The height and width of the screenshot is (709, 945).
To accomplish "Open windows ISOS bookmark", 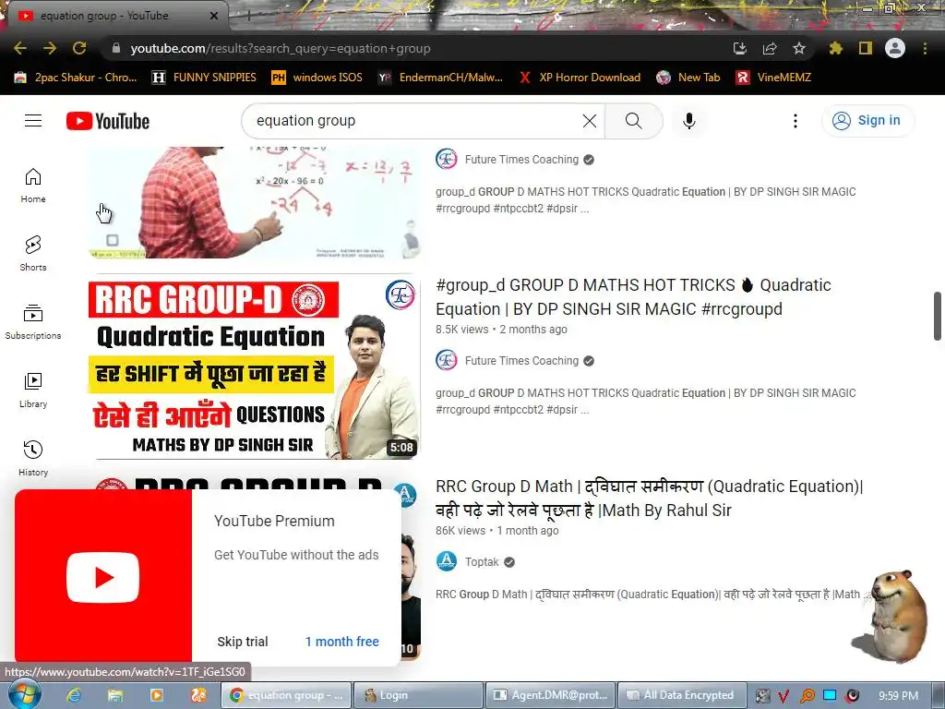I will pyautogui.click(x=317, y=78).
